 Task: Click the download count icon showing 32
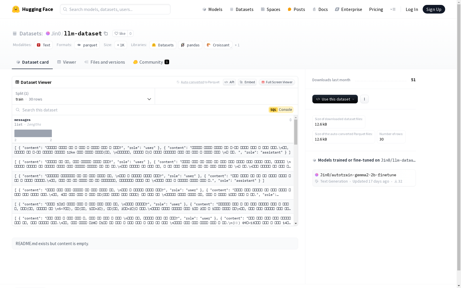coord(396,181)
